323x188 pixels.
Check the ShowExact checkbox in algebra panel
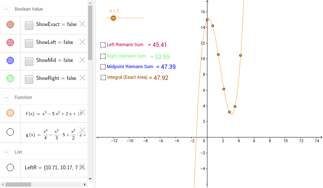pos(29,25)
